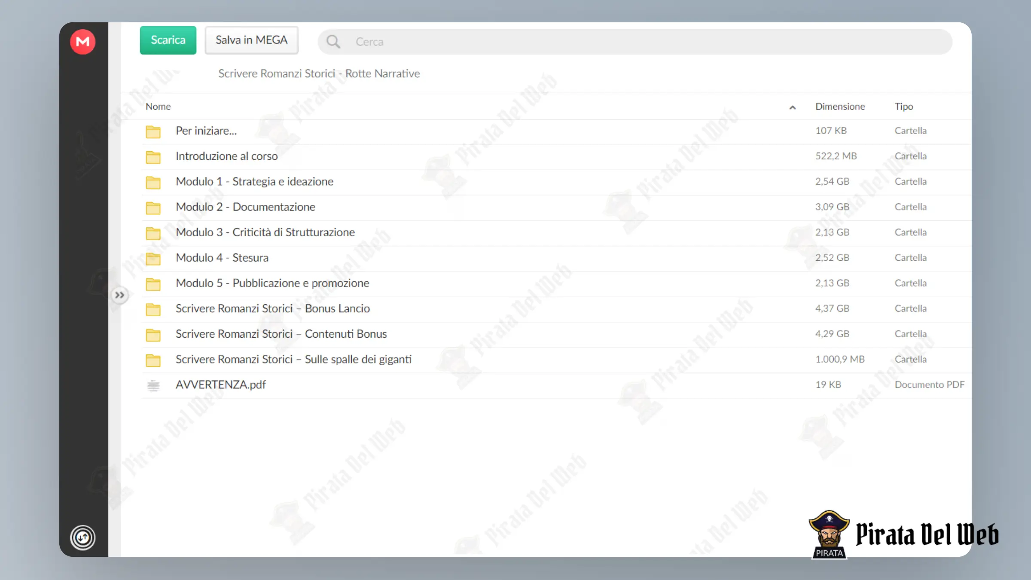Click the Cartella type of Modulo 4 - Stesura
Image resolution: width=1031 pixels, height=580 pixels.
[911, 257]
